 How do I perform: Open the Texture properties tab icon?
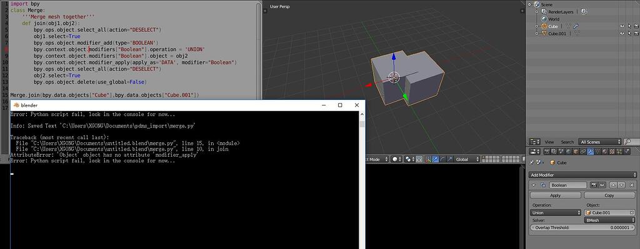click(x=612, y=151)
